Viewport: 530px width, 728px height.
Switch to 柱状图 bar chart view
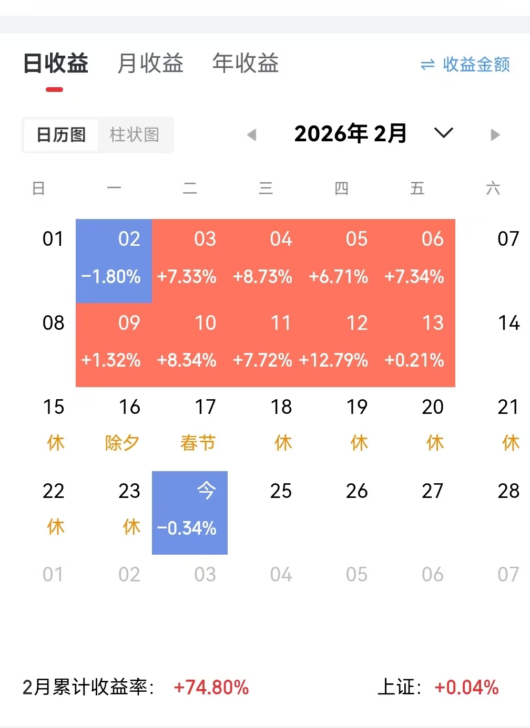pos(134,135)
